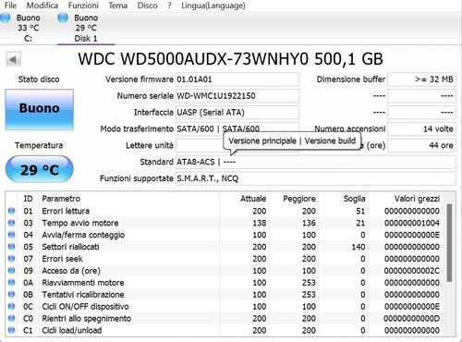
Task: Select the C: drive tab
Action: tap(28, 28)
